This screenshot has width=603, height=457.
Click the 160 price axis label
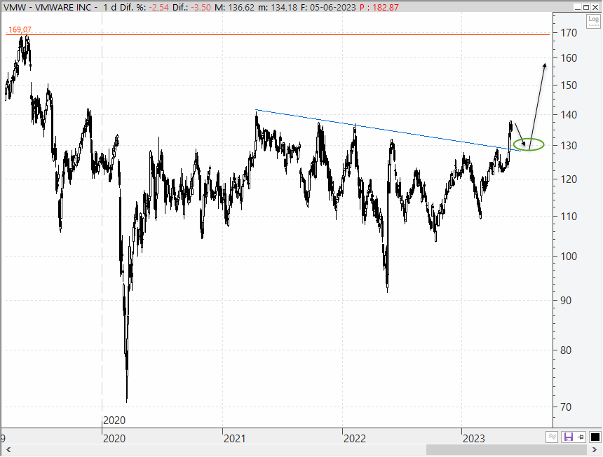(x=569, y=58)
